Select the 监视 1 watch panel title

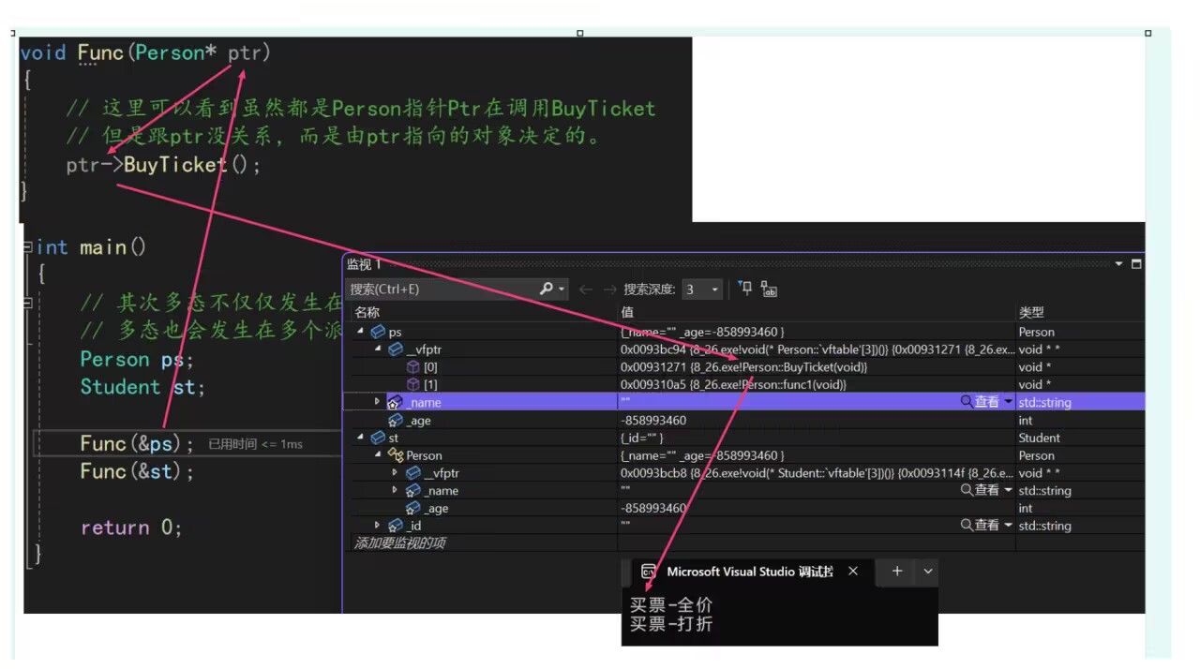click(365, 265)
